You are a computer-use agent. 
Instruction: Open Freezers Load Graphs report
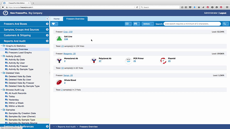point(20,52)
